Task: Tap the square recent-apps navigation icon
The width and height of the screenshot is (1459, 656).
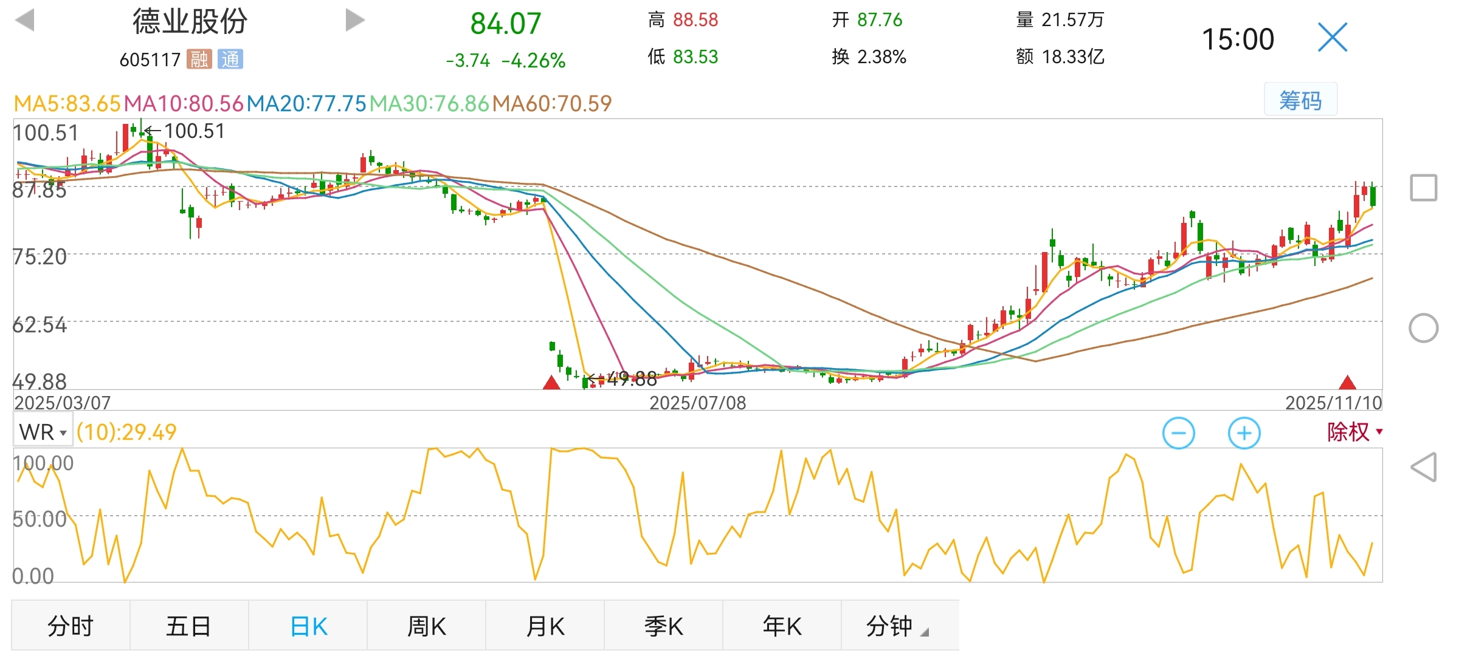Action: tap(1423, 188)
